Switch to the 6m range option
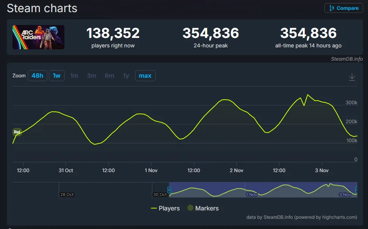This screenshot has width=368, height=229. (x=109, y=75)
